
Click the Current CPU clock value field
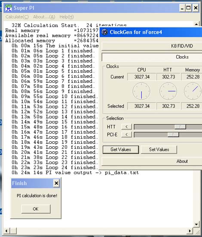click(142, 77)
